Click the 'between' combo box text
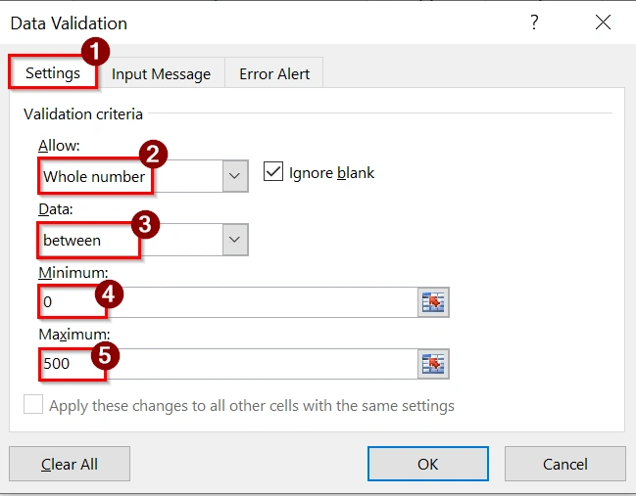636x496 pixels. click(73, 240)
